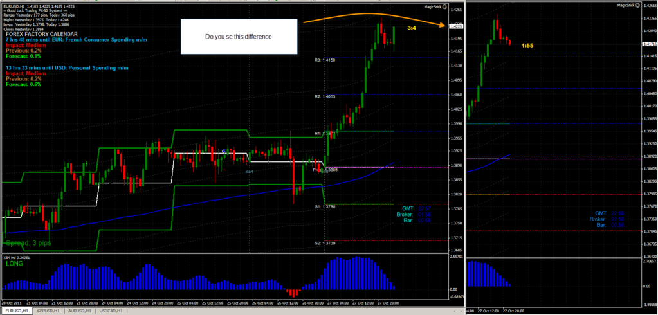The width and height of the screenshot is (658, 315).
Task: Open the GBPUSD,H1 chart tab
Action: 48,310
